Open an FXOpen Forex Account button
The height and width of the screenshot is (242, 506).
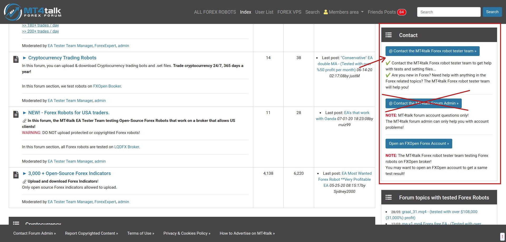coord(419,143)
